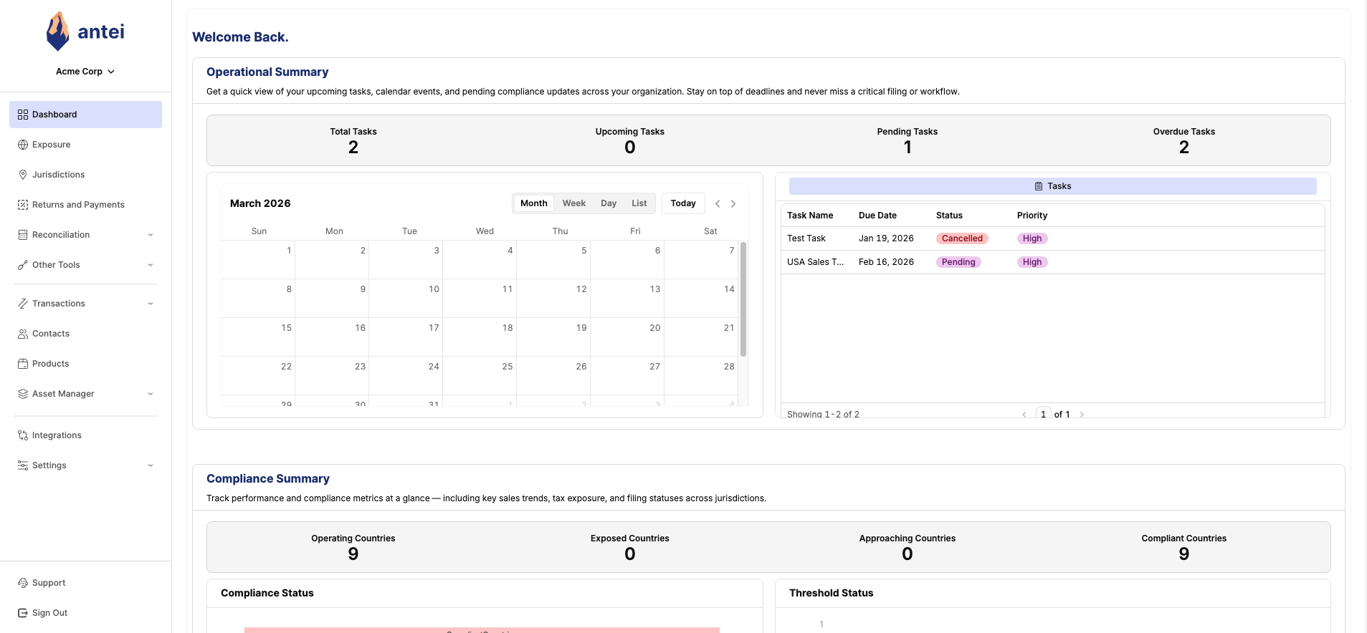Jump the calendar to Today
This screenshot has height=633, width=1367.
click(x=683, y=203)
